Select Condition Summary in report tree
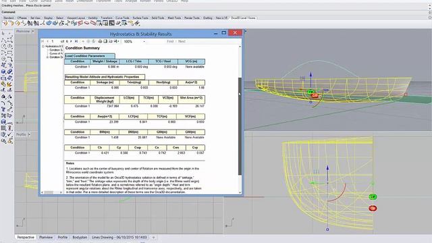432x243 pixels. tap(56, 50)
